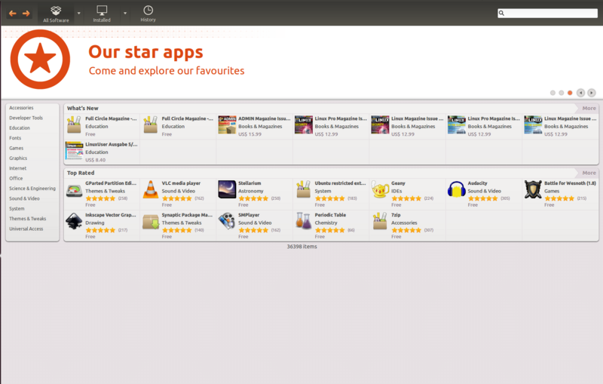Open the Geany teapot icon
Image resolution: width=603 pixels, height=384 pixels.
point(380,189)
